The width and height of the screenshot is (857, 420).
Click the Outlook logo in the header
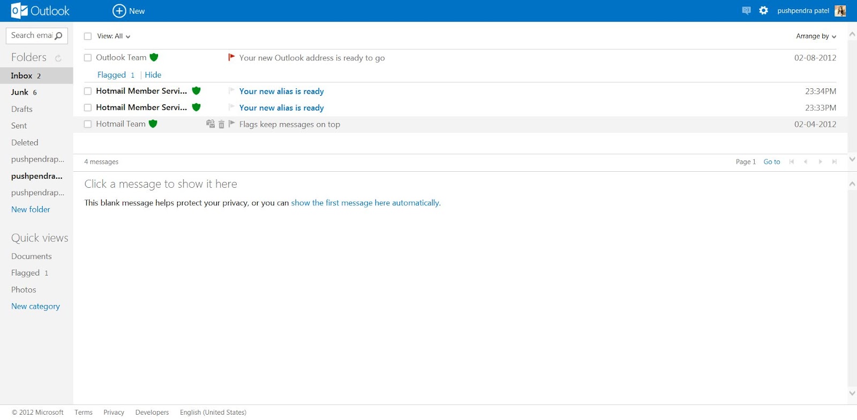pyautogui.click(x=41, y=11)
